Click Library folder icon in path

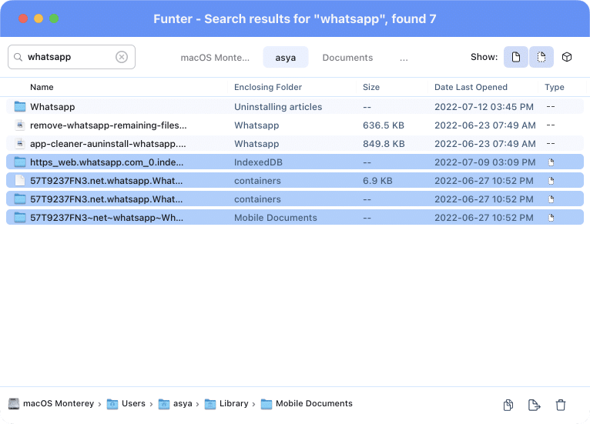pyautogui.click(x=210, y=404)
